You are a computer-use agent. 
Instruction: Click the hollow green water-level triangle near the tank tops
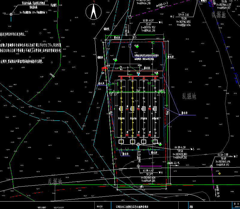(x=149, y=84)
